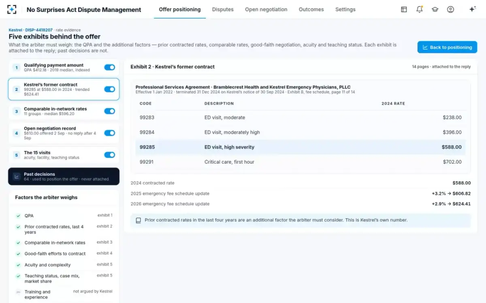Click checkmark beside Prior contracted rates factor
The height and width of the screenshot is (303, 486).
coord(18,227)
